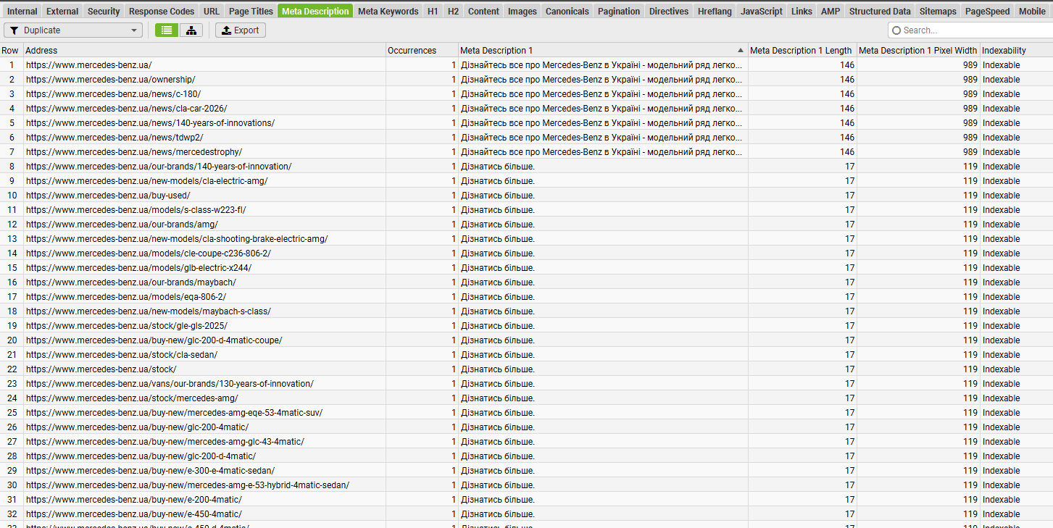The image size is (1053, 528).
Task: Click the /buy-new/mercedes-amg-eqe-53-4matic-suv/ address
Action: (174, 413)
